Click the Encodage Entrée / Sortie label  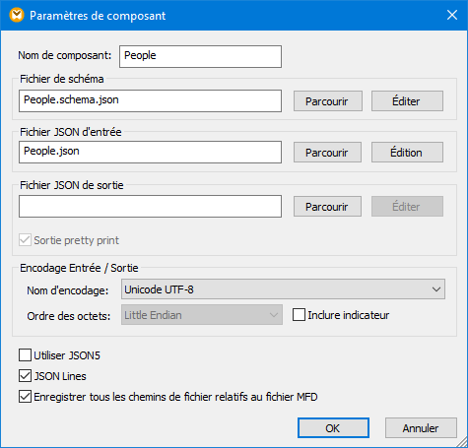click(x=79, y=268)
